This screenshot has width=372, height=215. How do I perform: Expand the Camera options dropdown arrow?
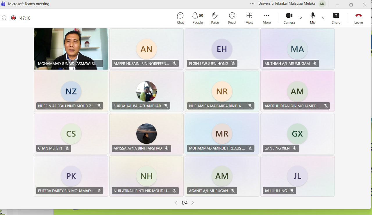coord(300,18)
